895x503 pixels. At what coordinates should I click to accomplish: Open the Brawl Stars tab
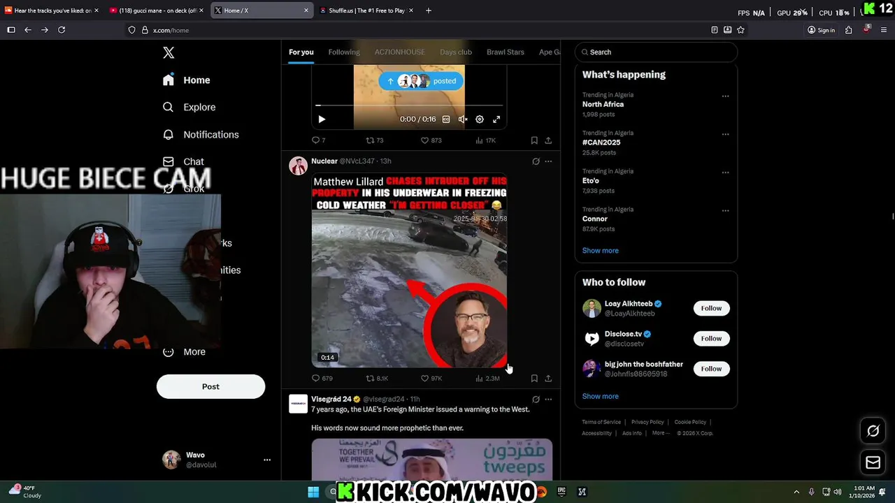pyautogui.click(x=506, y=52)
